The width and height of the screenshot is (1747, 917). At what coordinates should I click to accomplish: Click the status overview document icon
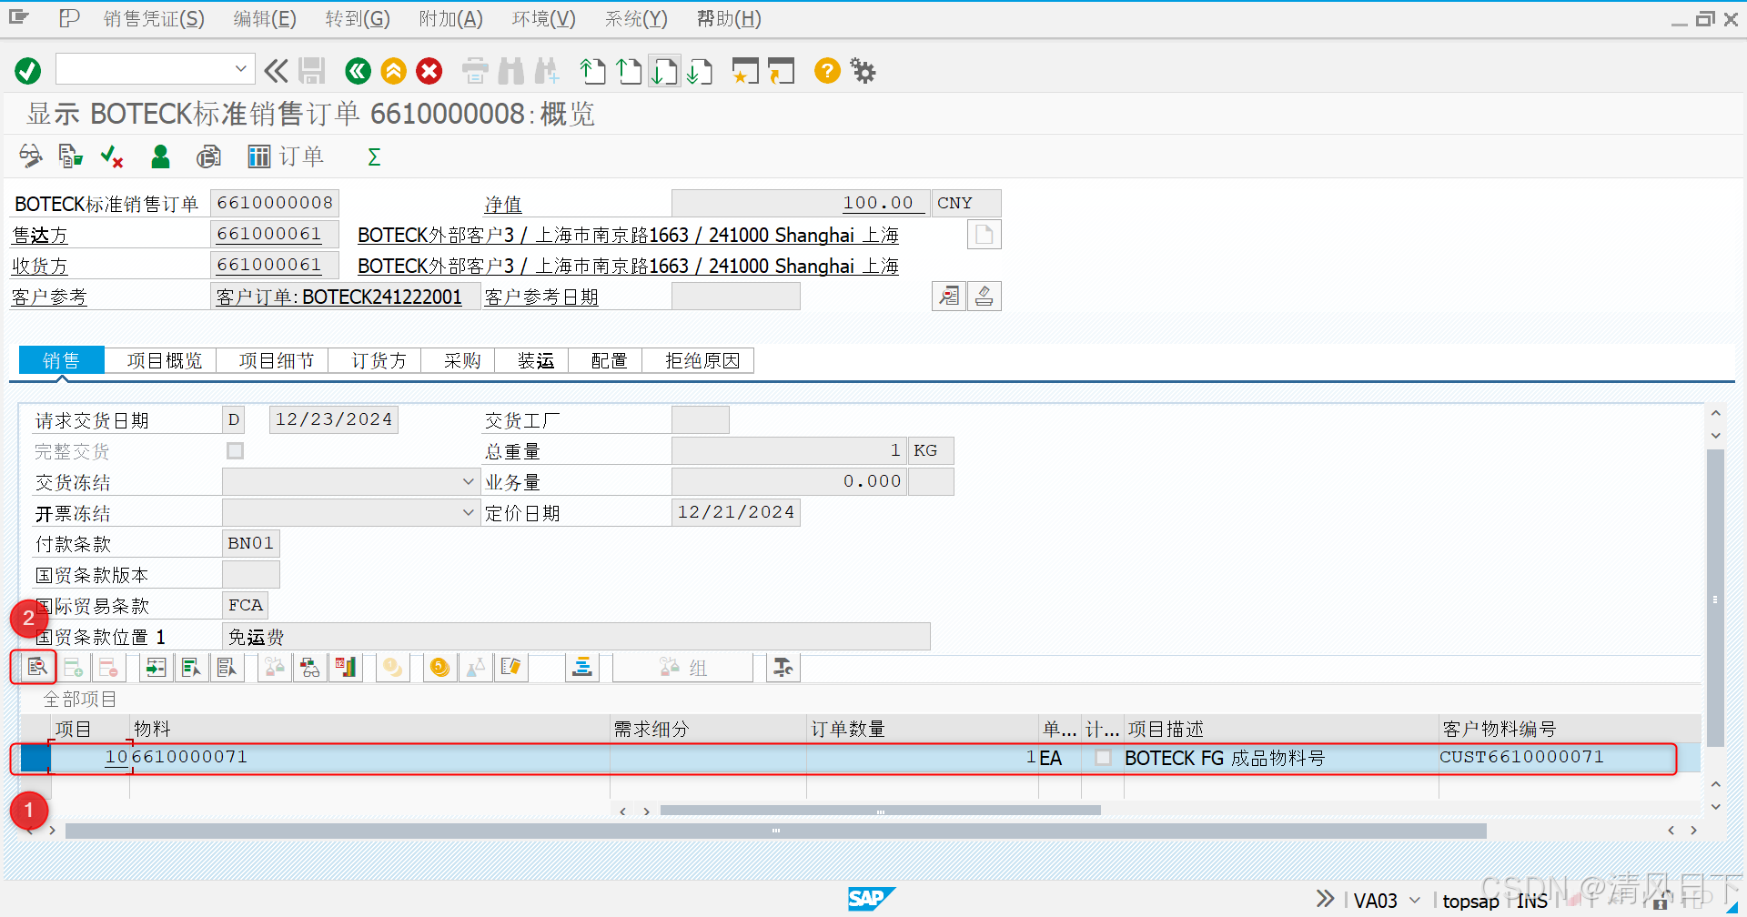pyautogui.click(x=949, y=296)
